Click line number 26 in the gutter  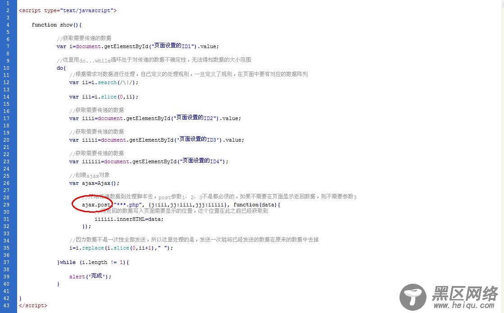(x=6, y=183)
